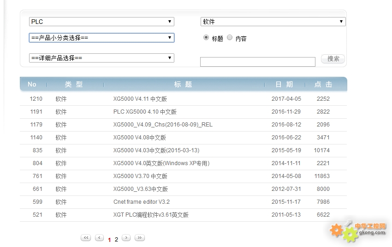Click date 2011-05-13
Screen dimensions: 392x247
(286, 215)
